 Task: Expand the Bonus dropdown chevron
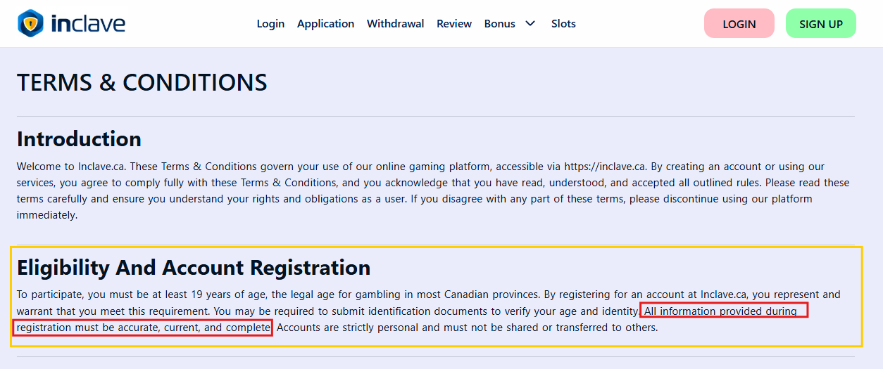[530, 24]
